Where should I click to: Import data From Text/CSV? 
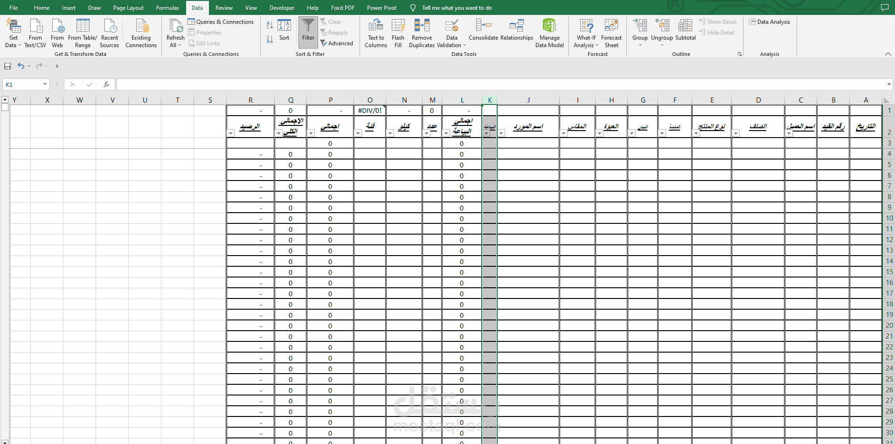pyautogui.click(x=35, y=33)
